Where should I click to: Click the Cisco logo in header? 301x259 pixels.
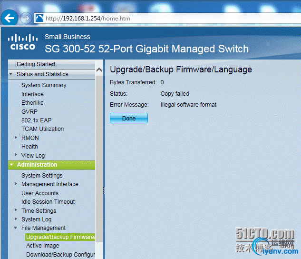[x=23, y=42]
